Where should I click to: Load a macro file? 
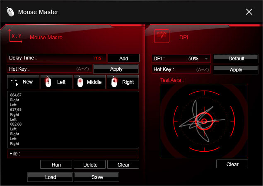[51, 177]
